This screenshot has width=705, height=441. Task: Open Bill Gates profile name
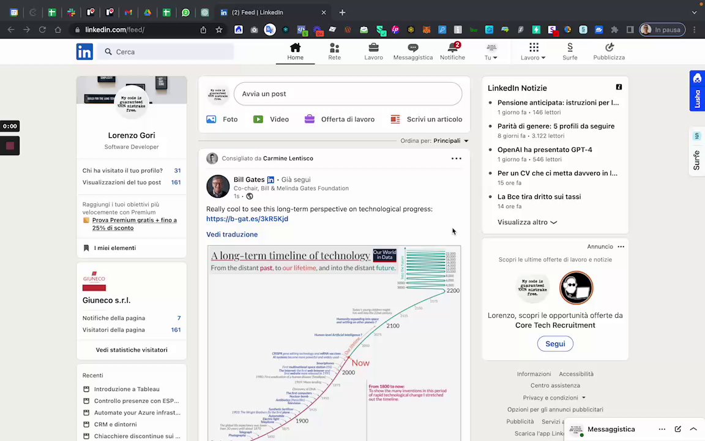[249, 179]
